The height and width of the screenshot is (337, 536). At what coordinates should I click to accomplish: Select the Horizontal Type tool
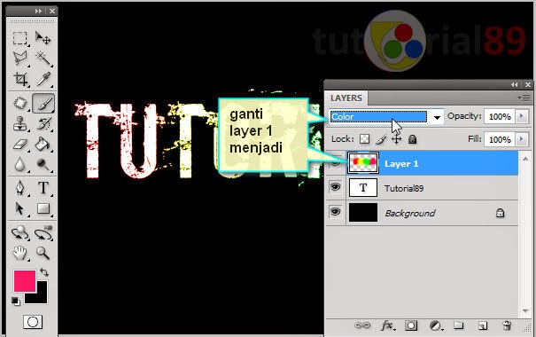point(43,188)
